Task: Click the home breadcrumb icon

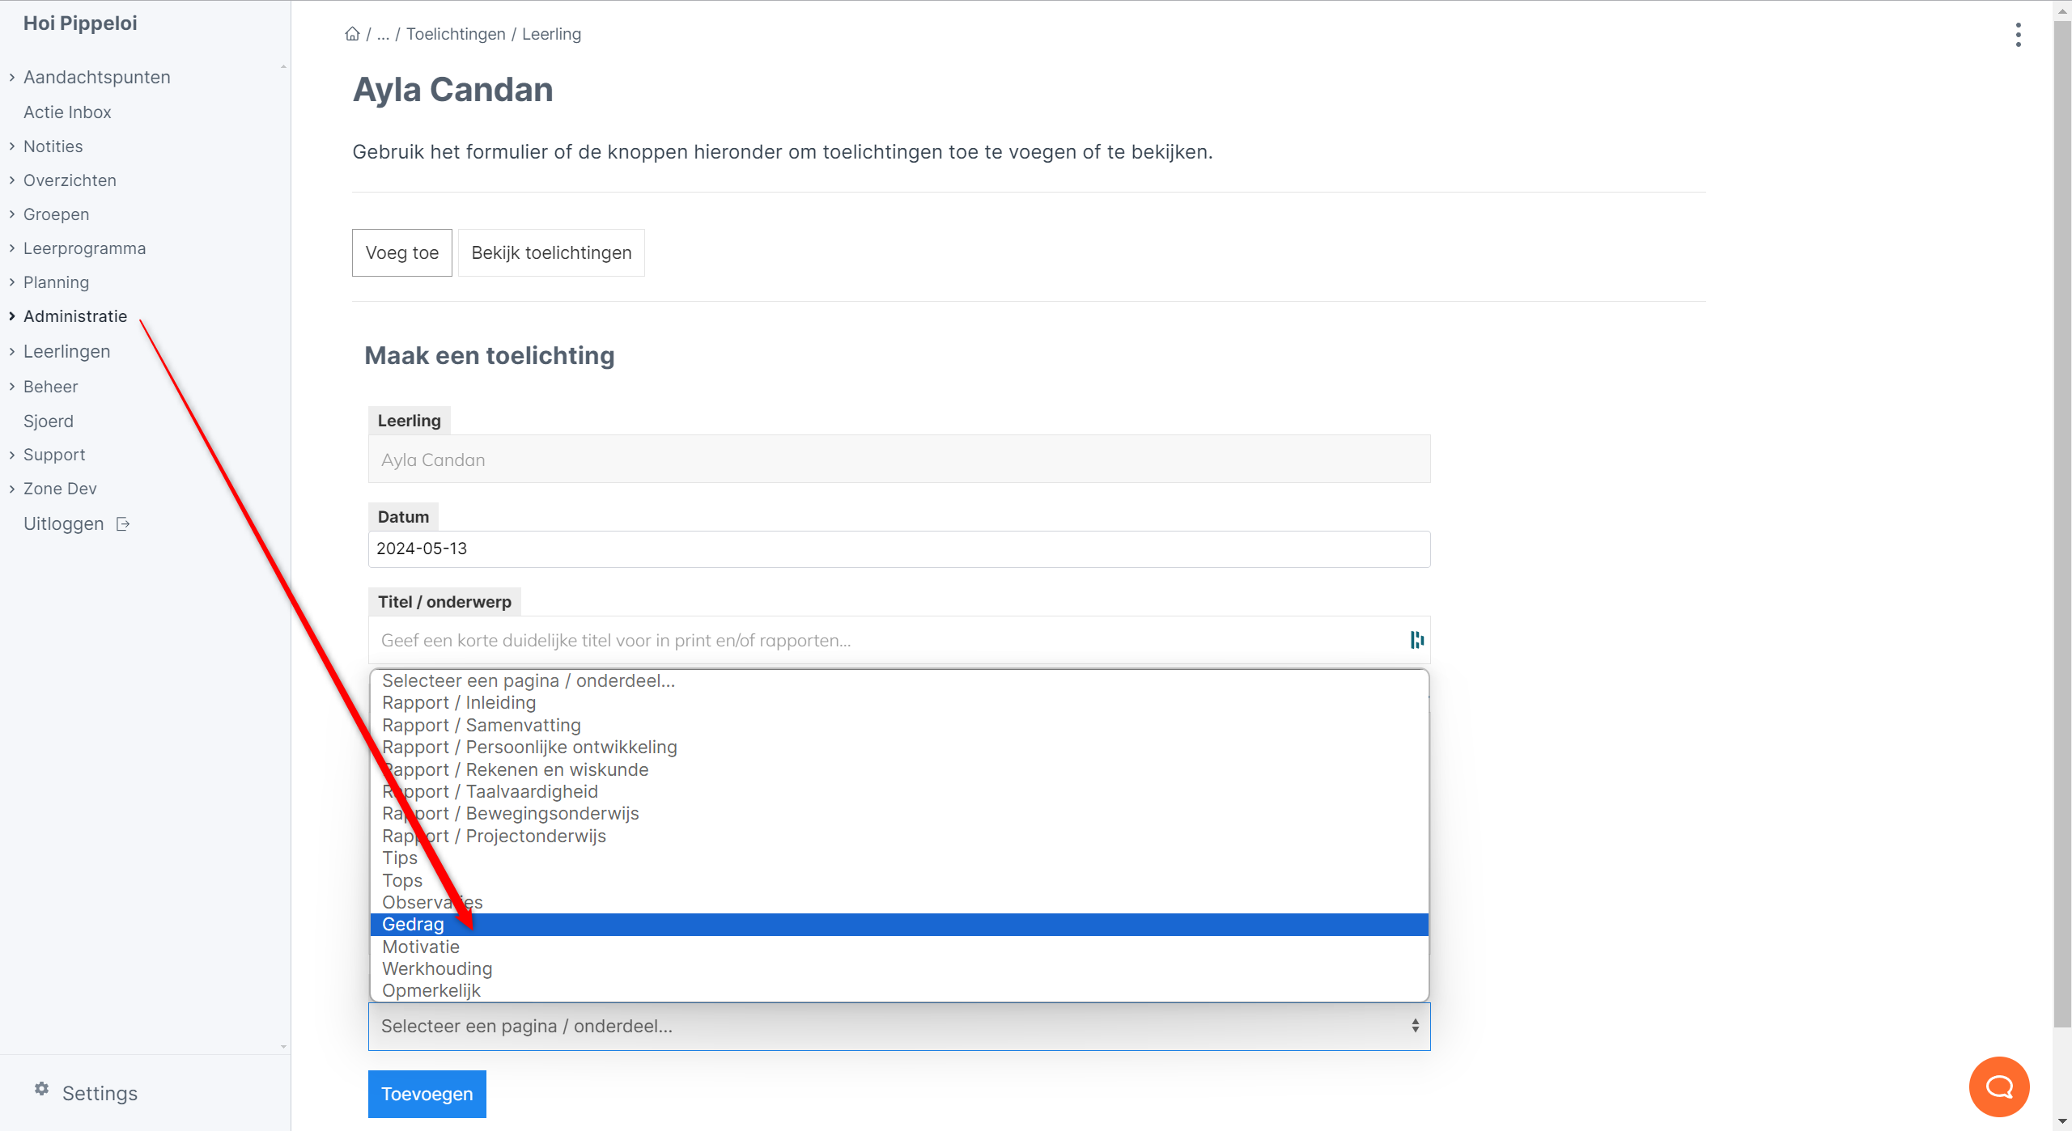Action: coord(352,34)
